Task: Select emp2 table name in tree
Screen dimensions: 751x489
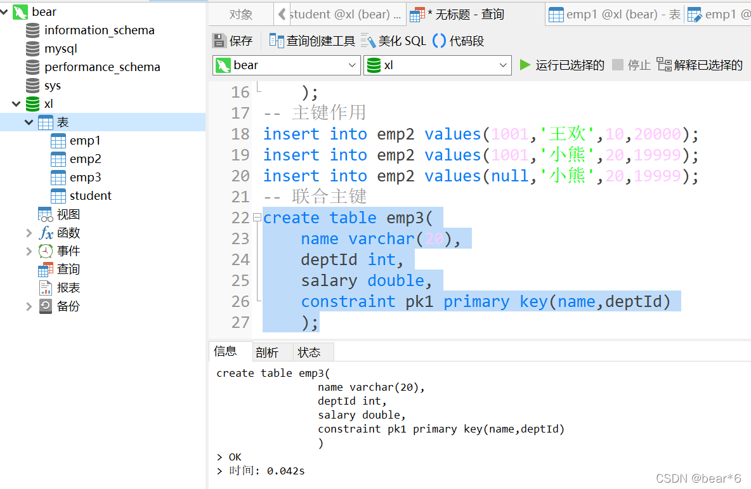Action: (x=85, y=159)
